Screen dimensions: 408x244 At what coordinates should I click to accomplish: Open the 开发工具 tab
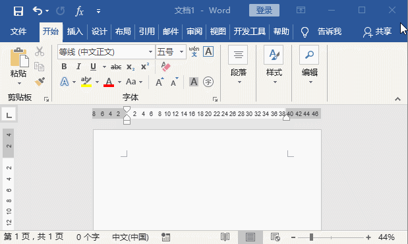pos(250,32)
